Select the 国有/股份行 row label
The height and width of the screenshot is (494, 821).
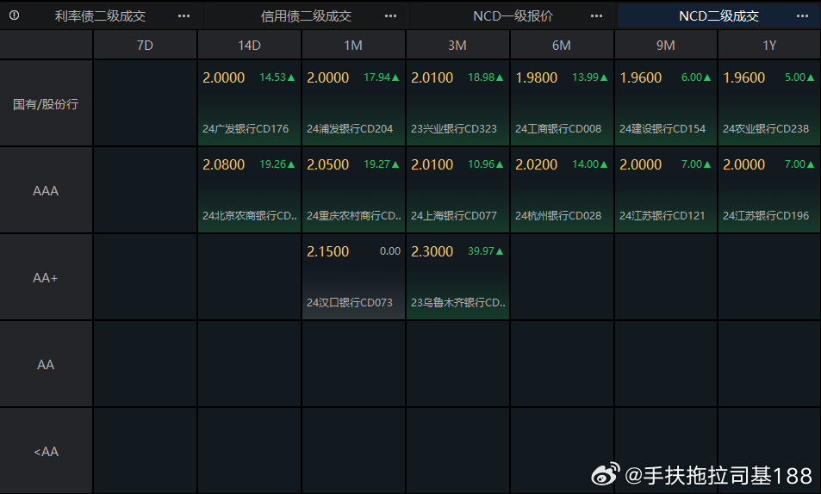46,104
